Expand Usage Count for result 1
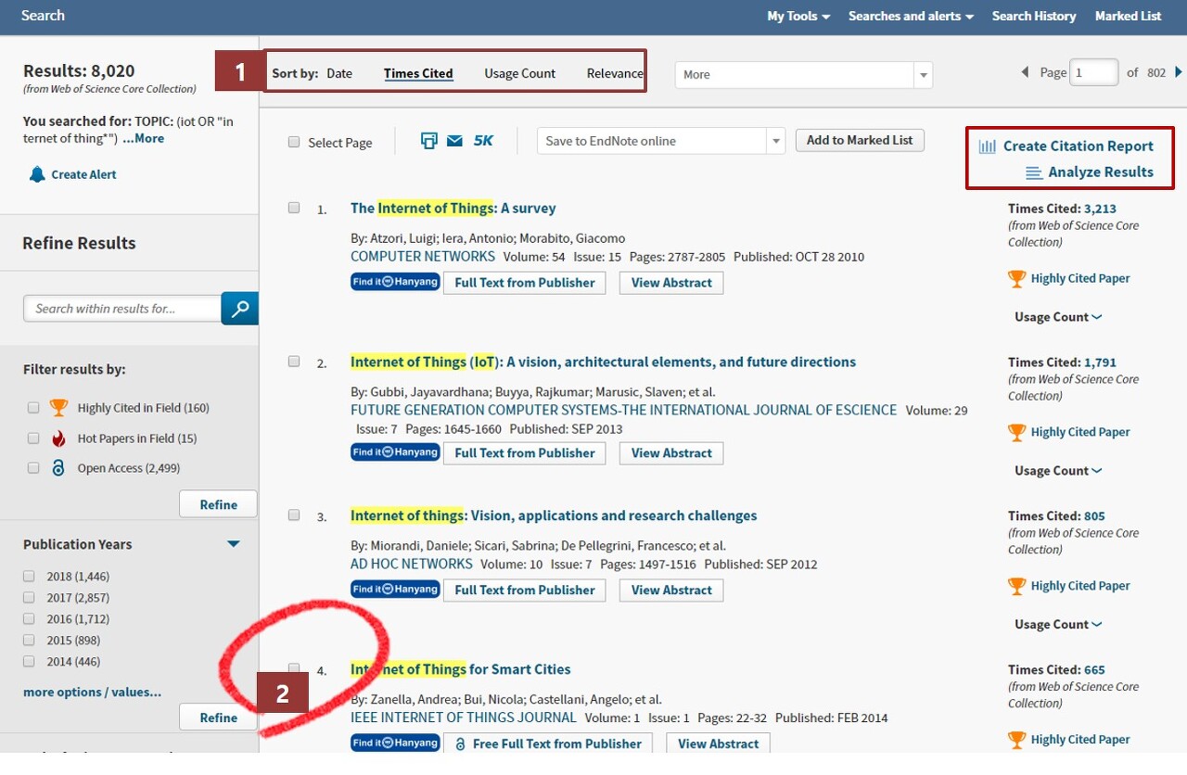This screenshot has height=775, width=1187. [x=1058, y=317]
